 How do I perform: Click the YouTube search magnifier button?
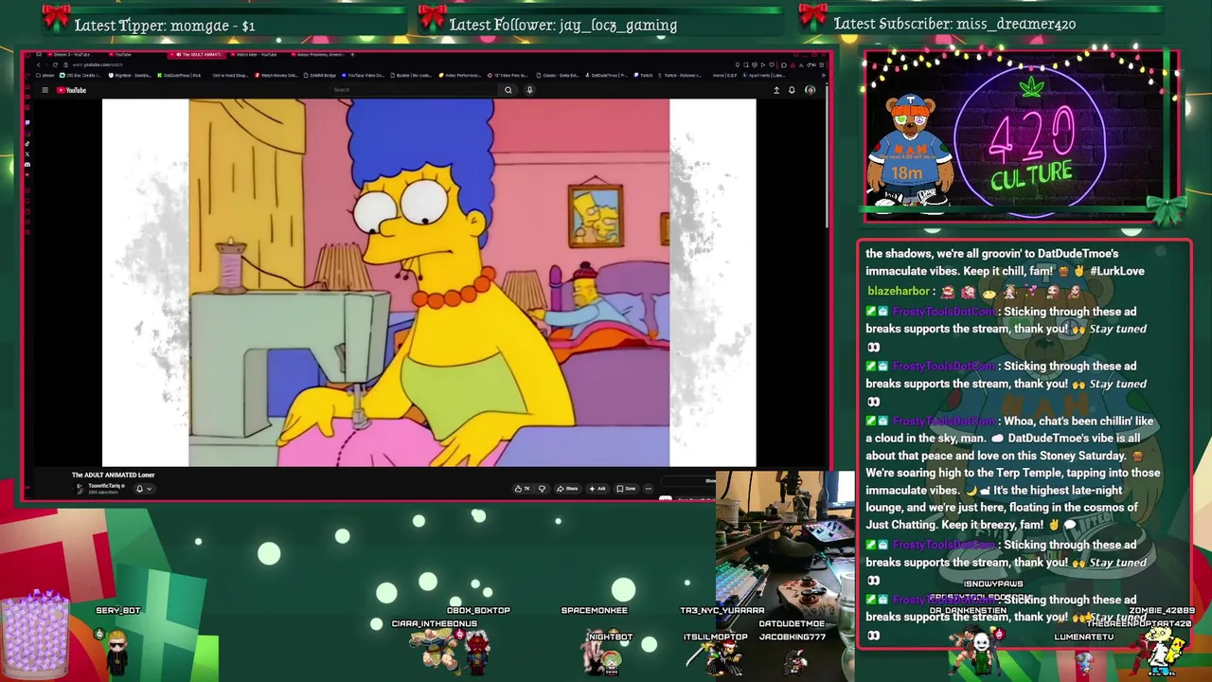(x=508, y=90)
